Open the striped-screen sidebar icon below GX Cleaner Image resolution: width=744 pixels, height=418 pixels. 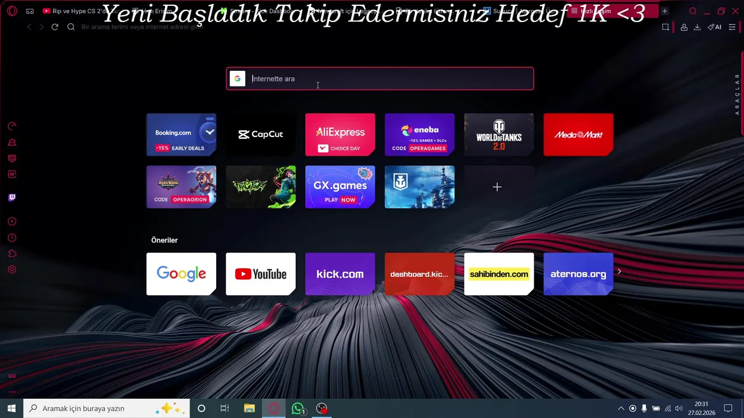point(12,158)
